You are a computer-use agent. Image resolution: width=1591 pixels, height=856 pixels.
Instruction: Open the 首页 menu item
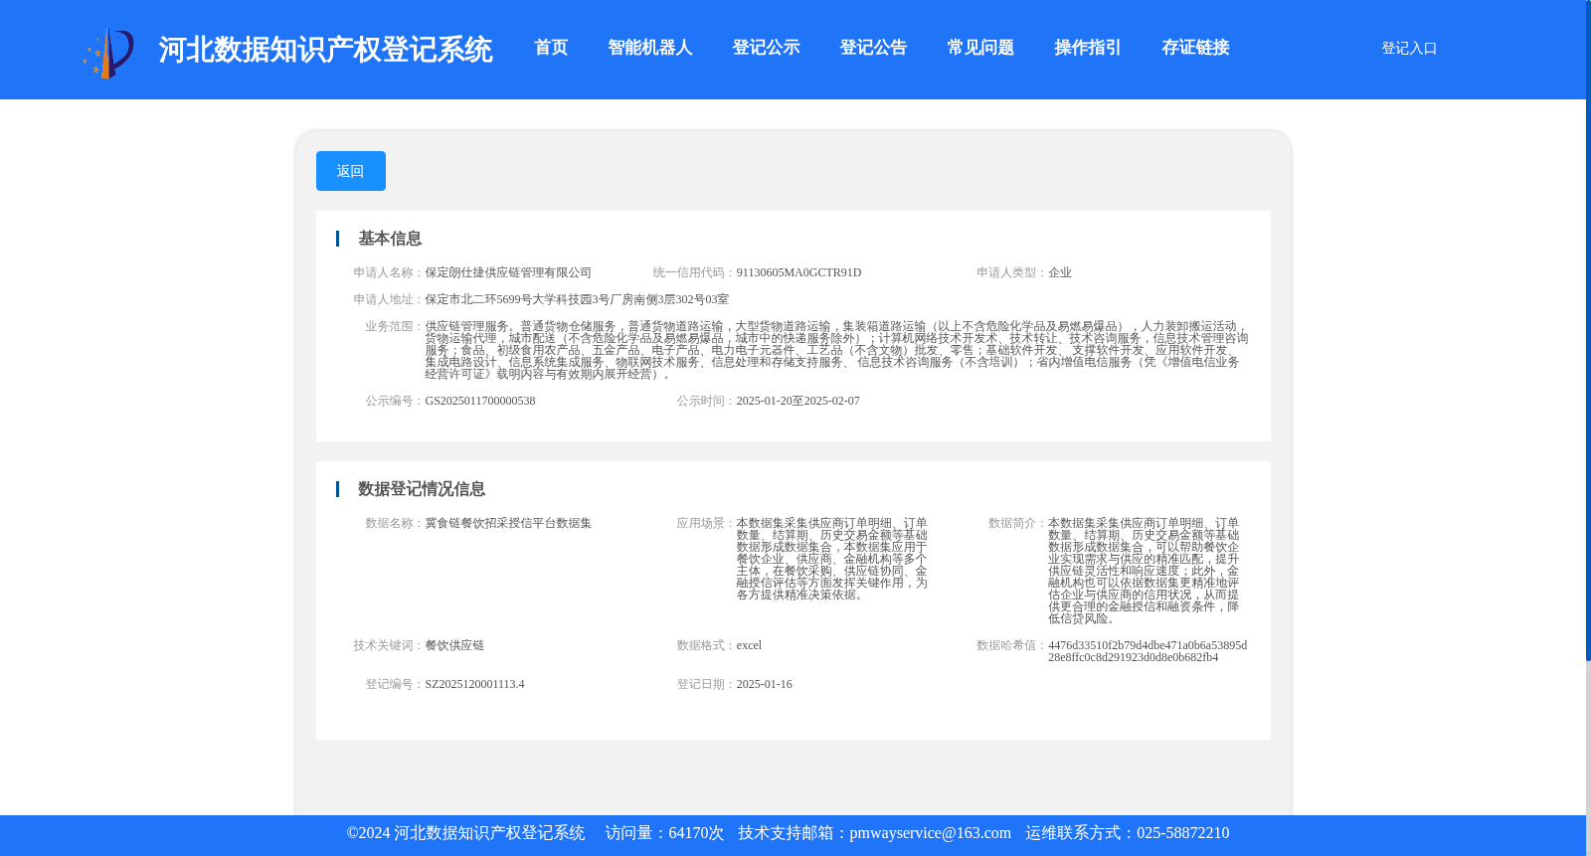[551, 48]
